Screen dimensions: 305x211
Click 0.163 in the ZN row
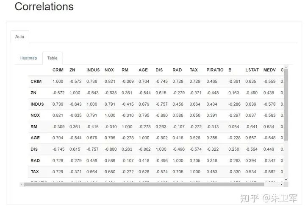pos(233,93)
